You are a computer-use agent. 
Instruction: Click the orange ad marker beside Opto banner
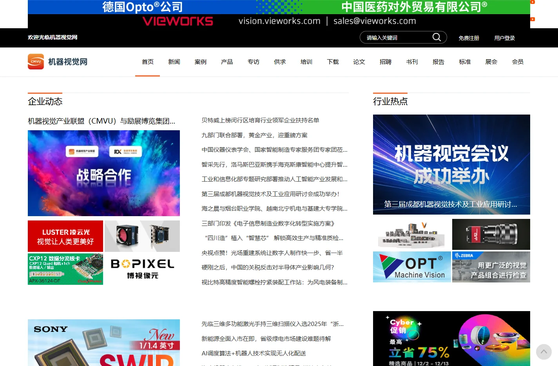pyautogui.click(x=533, y=2)
